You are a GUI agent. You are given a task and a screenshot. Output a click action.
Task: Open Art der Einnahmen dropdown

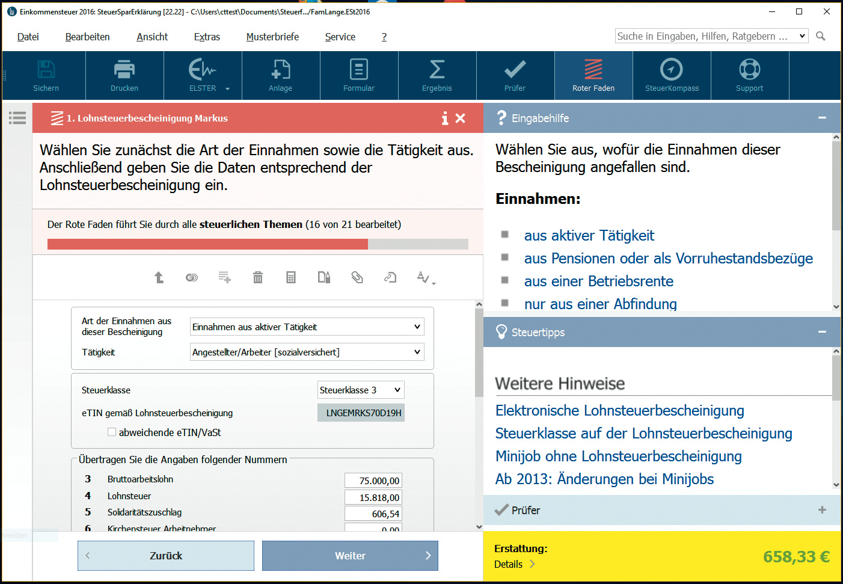[x=307, y=327]
